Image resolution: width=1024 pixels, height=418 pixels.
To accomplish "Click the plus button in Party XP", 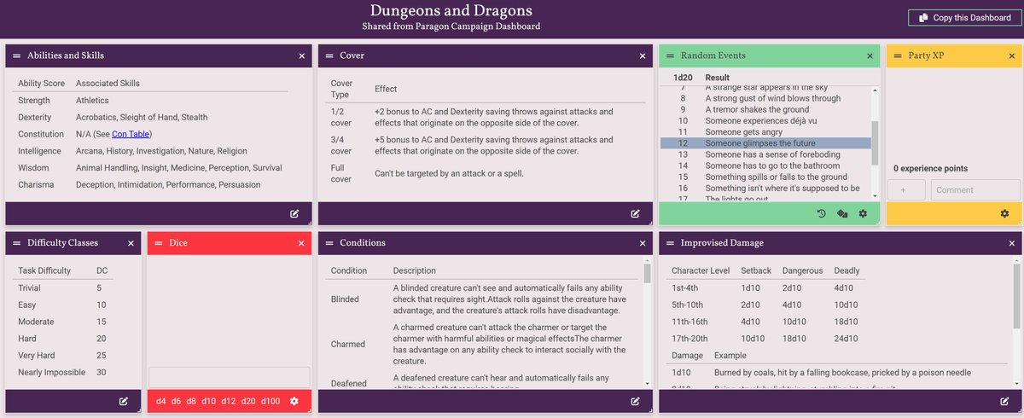I will click(x=906, y=189).
